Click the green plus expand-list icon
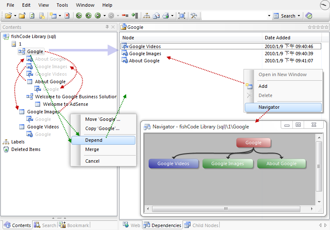 click(x=135, y=15)
